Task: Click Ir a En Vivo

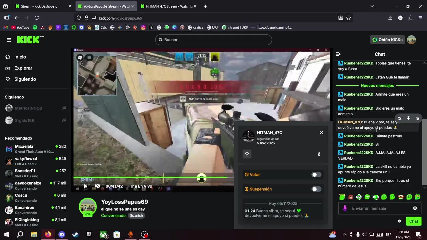Action: tap(142, 186)
